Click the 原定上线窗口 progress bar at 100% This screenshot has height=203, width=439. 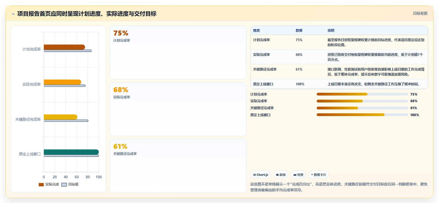pyautogui.click(x=362, y=115)
